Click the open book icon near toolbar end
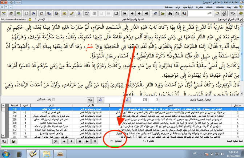 (x=233, y=13)
